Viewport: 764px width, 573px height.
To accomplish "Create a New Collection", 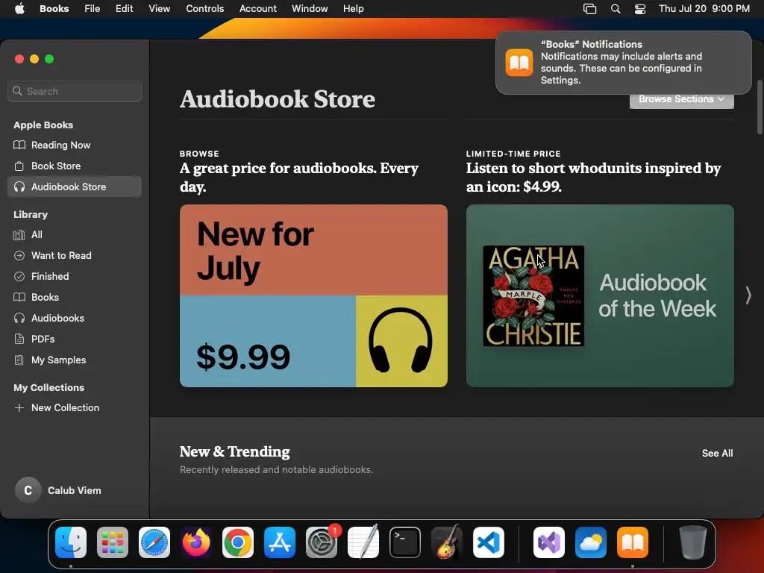I will coord(75,408).
